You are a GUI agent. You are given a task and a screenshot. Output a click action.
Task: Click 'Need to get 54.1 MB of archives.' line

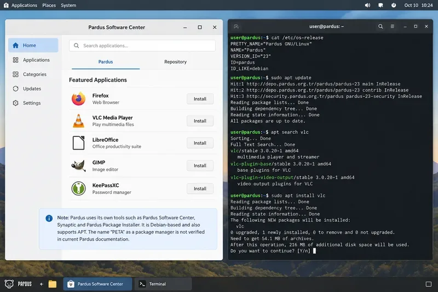272,239
